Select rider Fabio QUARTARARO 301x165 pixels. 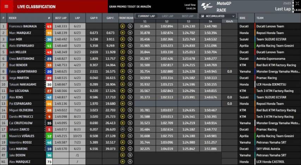pos(23,72)
